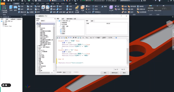Collapse the 特征 snippet category
The image size is (174, 92).
(x=38, y=27)
